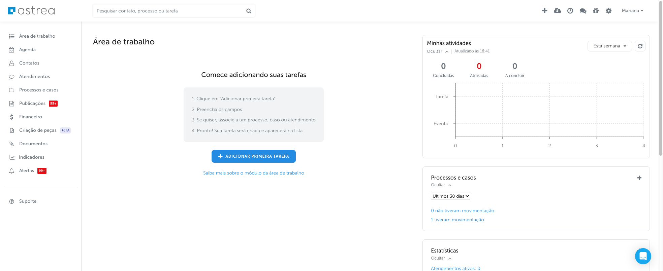663x271 pixels.
Task: Open the Esta semana dropdown
Action: (609, 46)
